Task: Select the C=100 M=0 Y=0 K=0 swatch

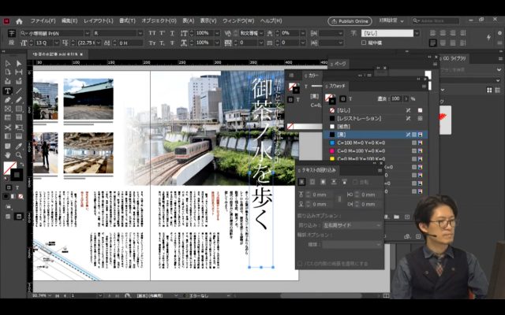Action: 376,143
